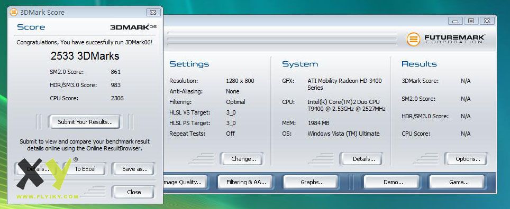Click HDR/SM3.0 Score value 983

pyautogui.click(x=115, y=85)
